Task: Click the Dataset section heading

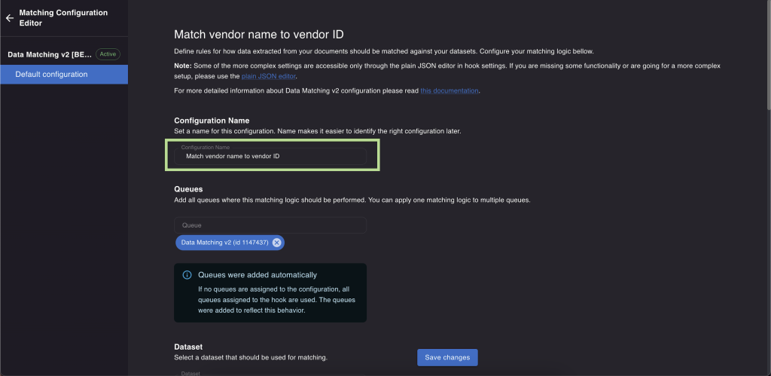Action: (188, 347)
